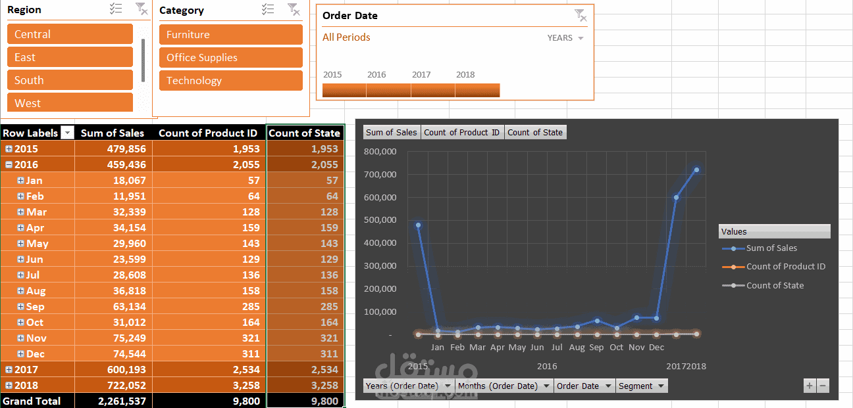Viewport: 853px width, 408px height.
Task: Toggle the Technology category slicer item
Action: (x=231, y=81)
